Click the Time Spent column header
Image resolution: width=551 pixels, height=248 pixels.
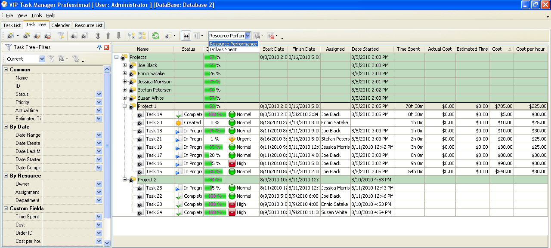point(408,49)
